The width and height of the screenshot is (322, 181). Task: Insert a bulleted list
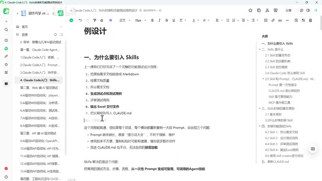(228, 20)
